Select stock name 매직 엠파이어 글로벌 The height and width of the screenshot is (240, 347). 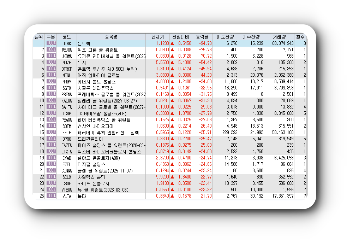coord(99,75)
